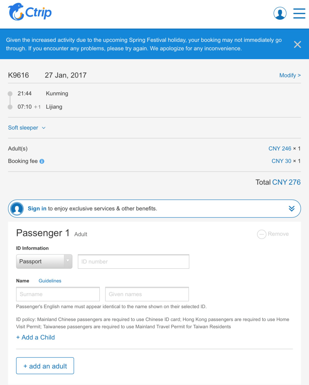
Task: Focus the Surname text field
Action: (58, 294)
